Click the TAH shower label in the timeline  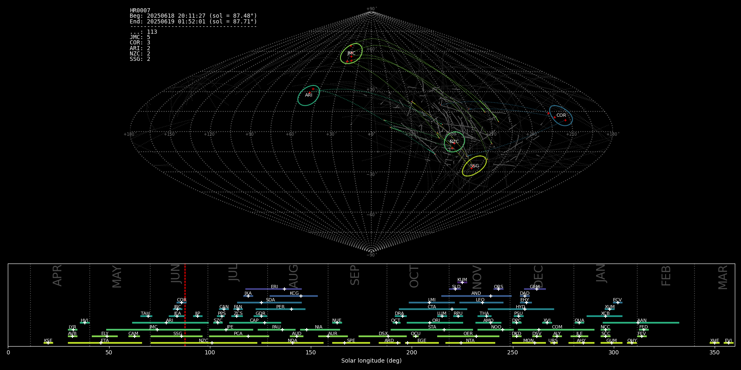point(145,314)
